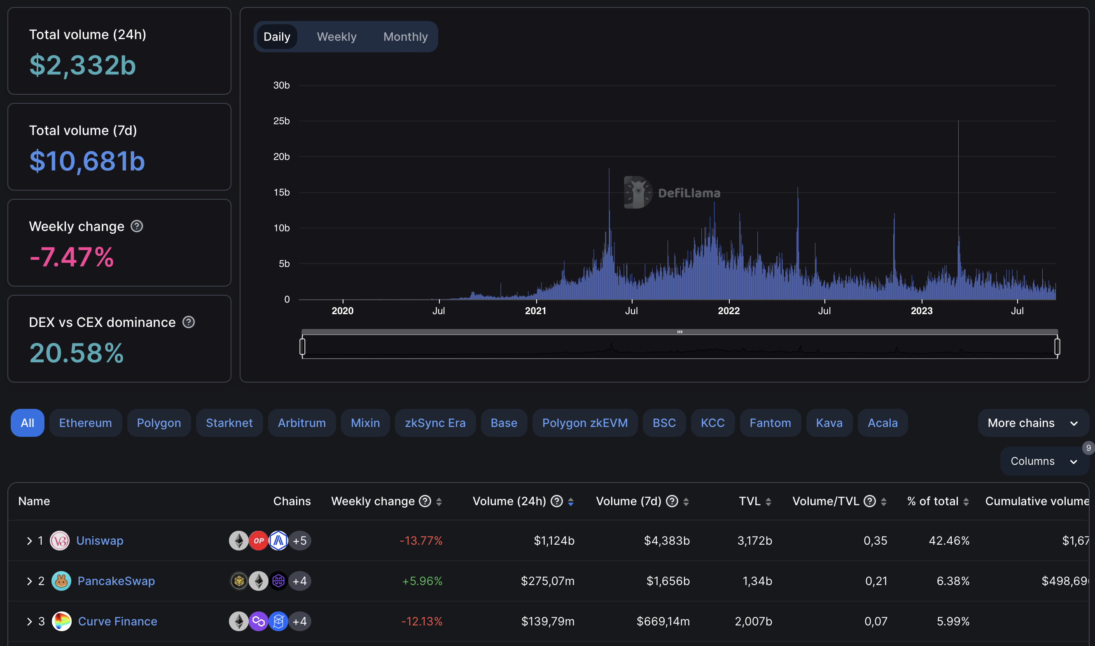Click Optimism chain icon in Uniswap row

point(259,541)
